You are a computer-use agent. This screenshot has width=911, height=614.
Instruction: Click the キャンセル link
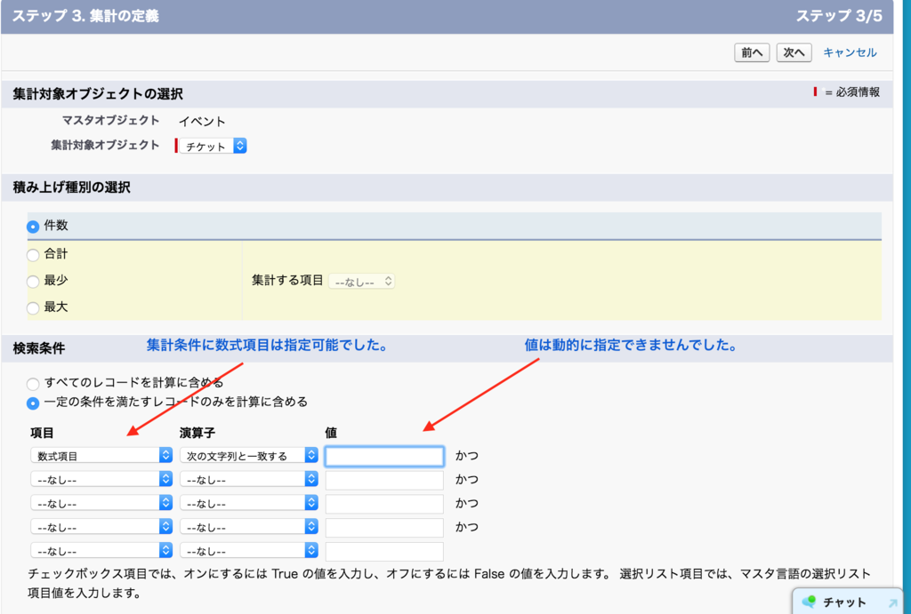tap(850, 52)
